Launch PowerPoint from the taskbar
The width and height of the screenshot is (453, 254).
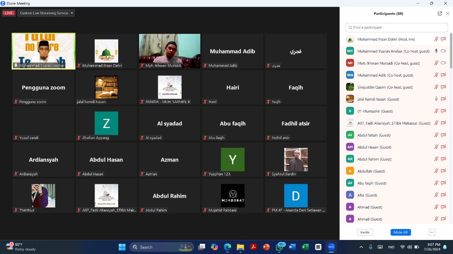click(x=266, y=247)
